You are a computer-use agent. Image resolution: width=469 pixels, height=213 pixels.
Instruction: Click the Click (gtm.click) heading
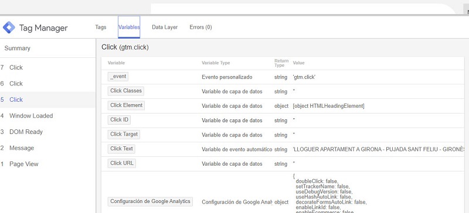point(125,47)
